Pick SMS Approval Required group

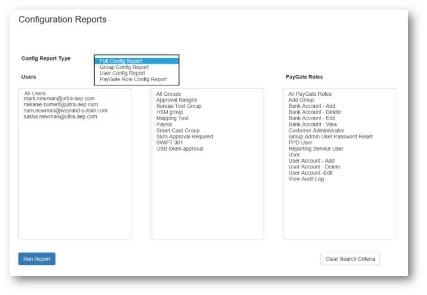tap(184, 137)
